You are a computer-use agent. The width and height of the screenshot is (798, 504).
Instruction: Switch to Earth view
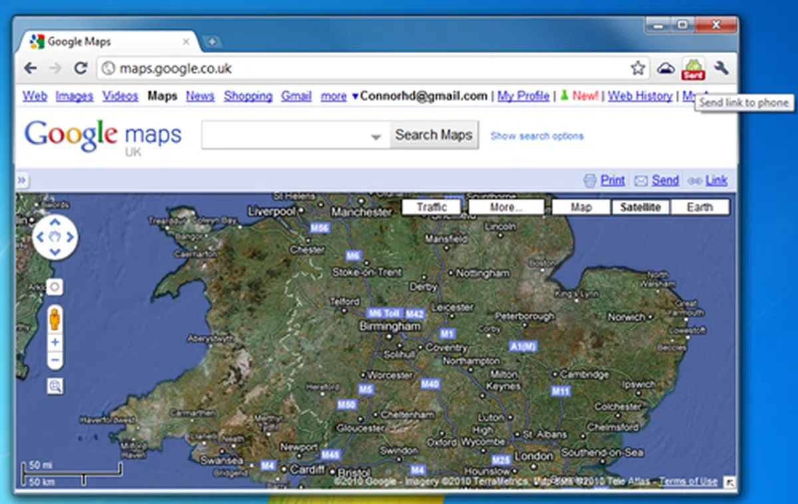point(700,207)
